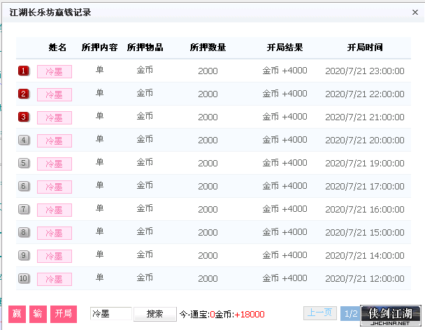This screenshot has height=330, width=425.
Task: Click the 开局时间 column header
Action: tap(365, 48)
